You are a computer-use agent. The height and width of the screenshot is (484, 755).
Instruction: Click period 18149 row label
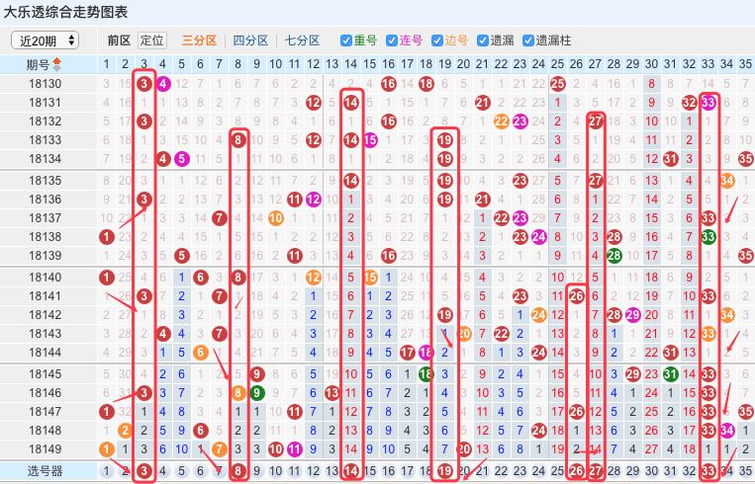point(46,448)
